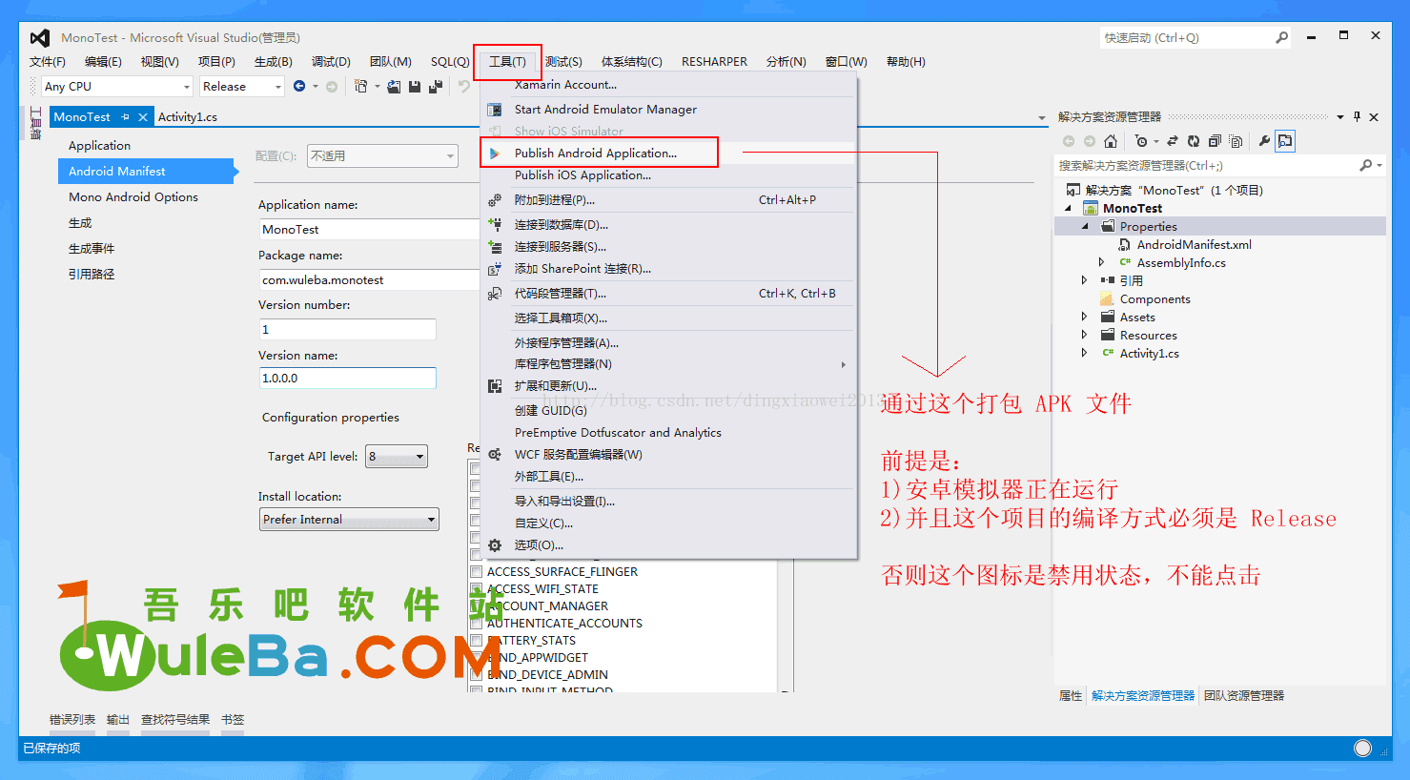Select Publish iOS Application menu item
The width and height of the screenshot is (1410, 780).
click(668, 175)
